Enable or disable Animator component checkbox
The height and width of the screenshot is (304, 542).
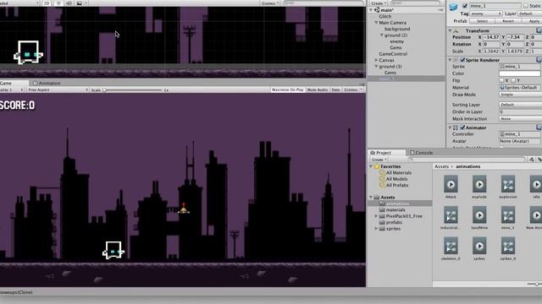(x=462, y=128)
